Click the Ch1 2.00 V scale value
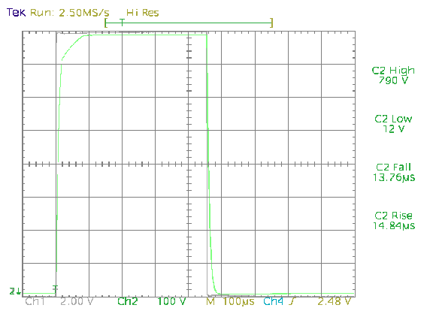This screenshot has width=433, height=311. (77, 301)
